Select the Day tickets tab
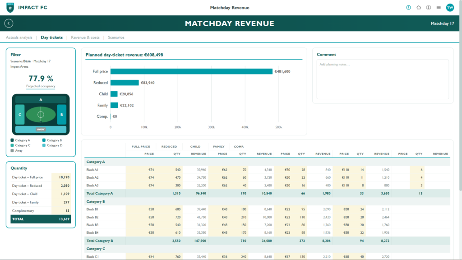The height and width of the screenshot is (260, 462). 51,37
